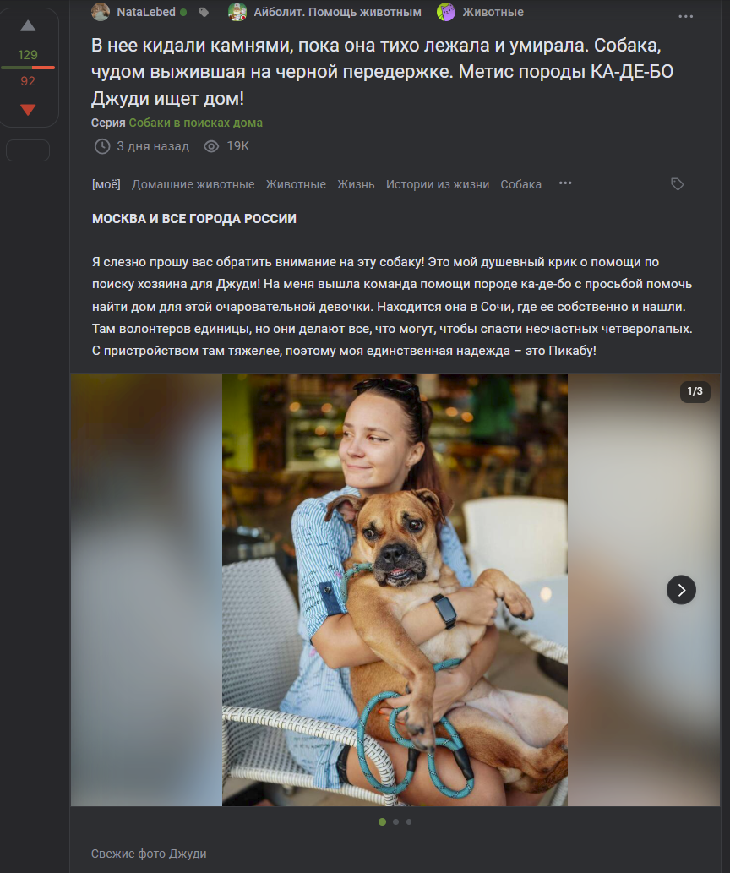Click the NataLebed author avatar
Screen dimensions: 730x873
(101, 12)
